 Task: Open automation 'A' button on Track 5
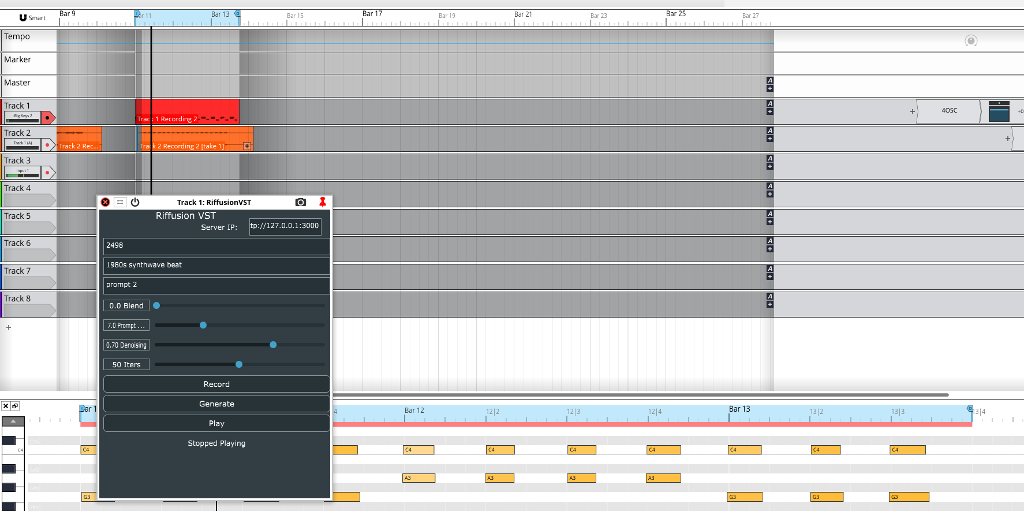click(770, 214)
